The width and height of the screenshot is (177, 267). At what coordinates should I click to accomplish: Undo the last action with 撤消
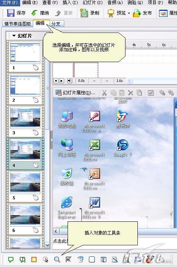[40, 13]
